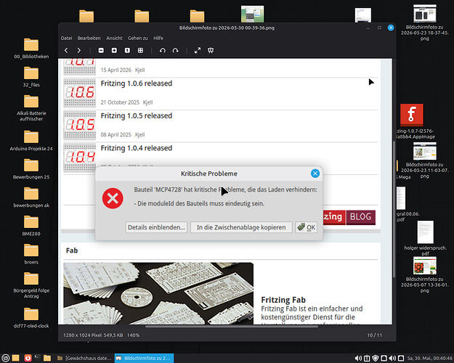Image resolution: width=454 pixels, height=363 pixels.
Task: Select the holger widerspruch.pdf file
Action: pos(426,238)
